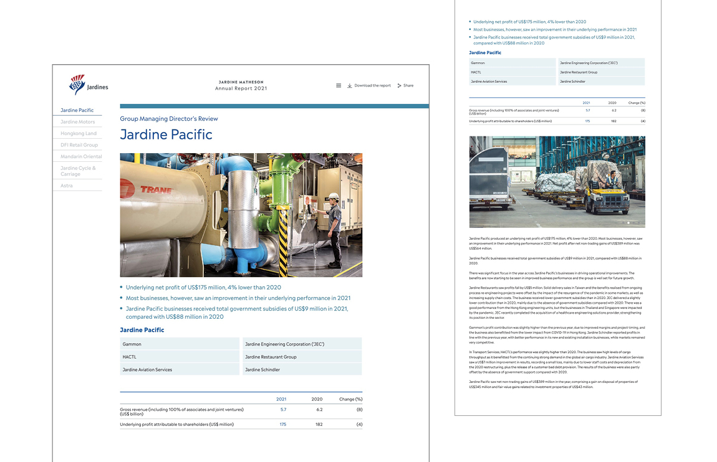
Task: Click the download icon in mobile view header
Action: pyautogui.click(x=350, y=85)
